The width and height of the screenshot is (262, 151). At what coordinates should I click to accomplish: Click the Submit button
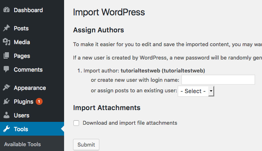[86, 145]
